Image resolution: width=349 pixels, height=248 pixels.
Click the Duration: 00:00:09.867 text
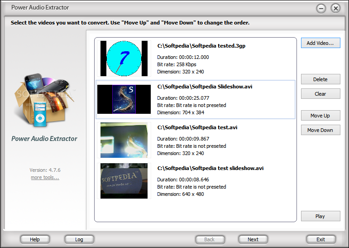183,139
